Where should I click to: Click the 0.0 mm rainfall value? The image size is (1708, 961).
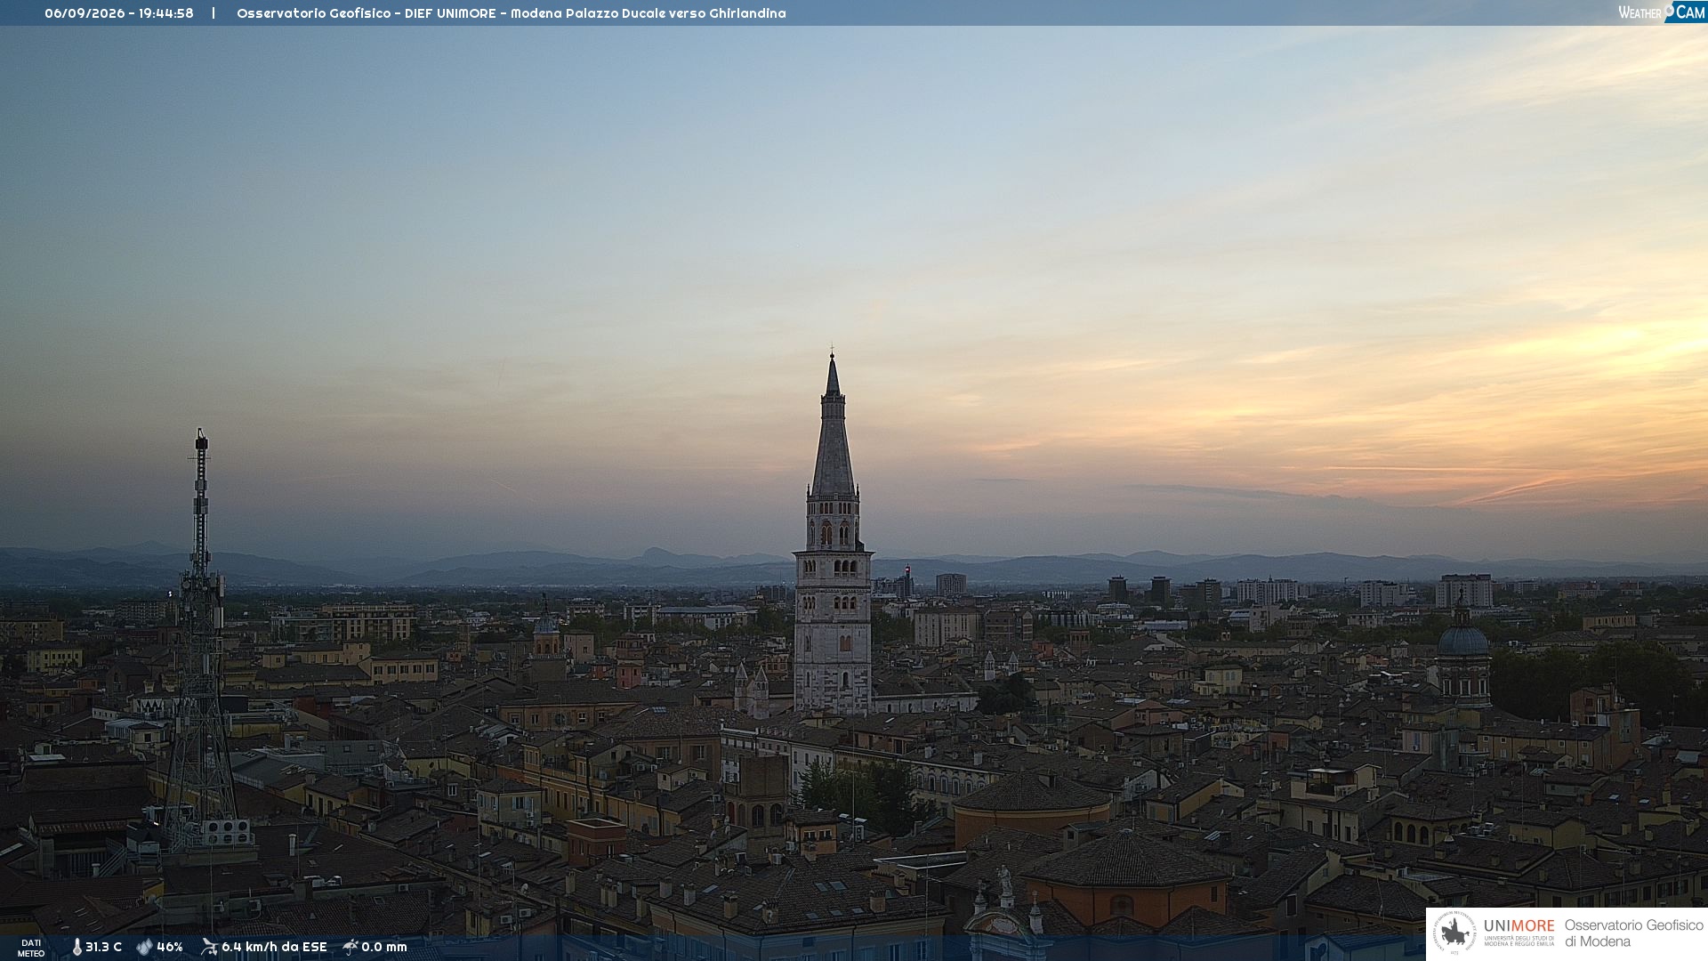384,947
